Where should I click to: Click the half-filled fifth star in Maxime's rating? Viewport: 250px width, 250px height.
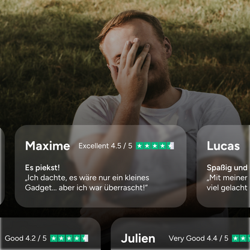pos(170,146)
